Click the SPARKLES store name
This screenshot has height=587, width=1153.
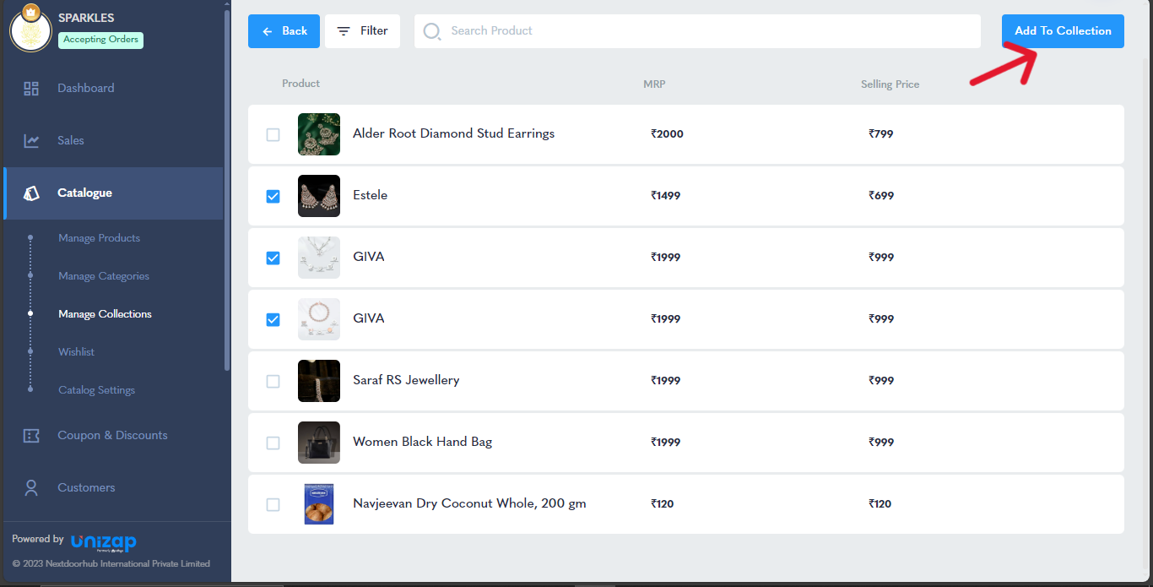(x=86, y=18)
